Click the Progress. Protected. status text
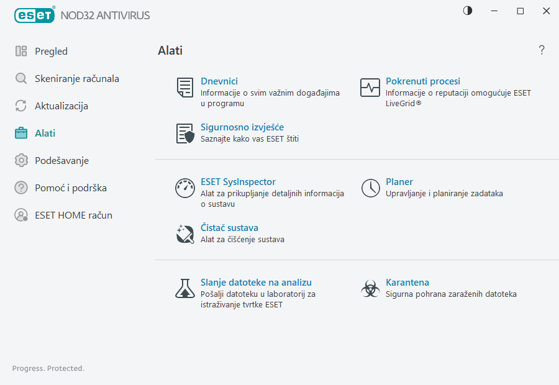Viewport: 559px width, 385px height. pyautogui.click(x=48, y=368)
